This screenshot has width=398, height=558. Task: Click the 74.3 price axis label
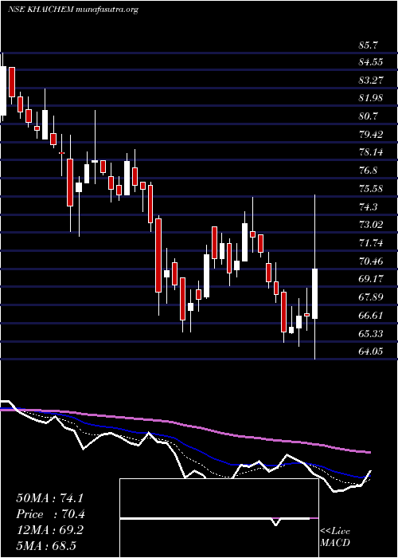(368, 206)
